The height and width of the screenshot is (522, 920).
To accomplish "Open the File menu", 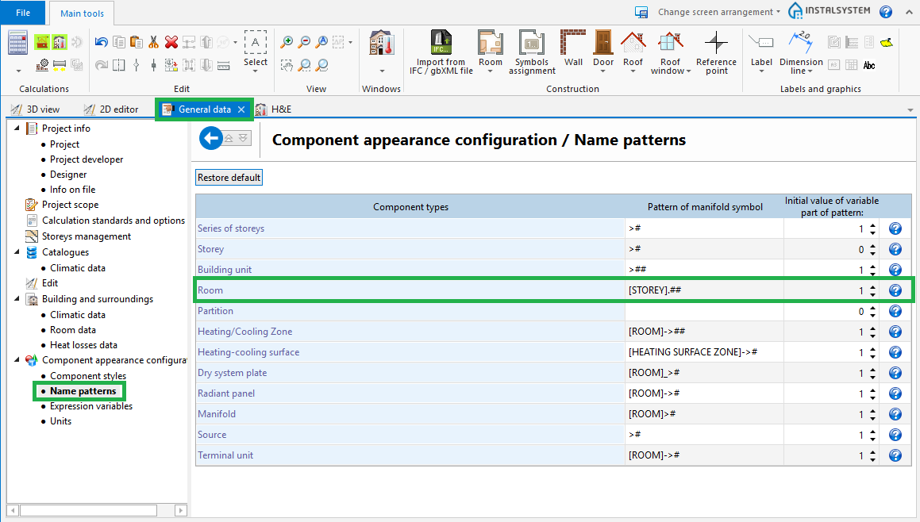I will (x=24, y=13).
